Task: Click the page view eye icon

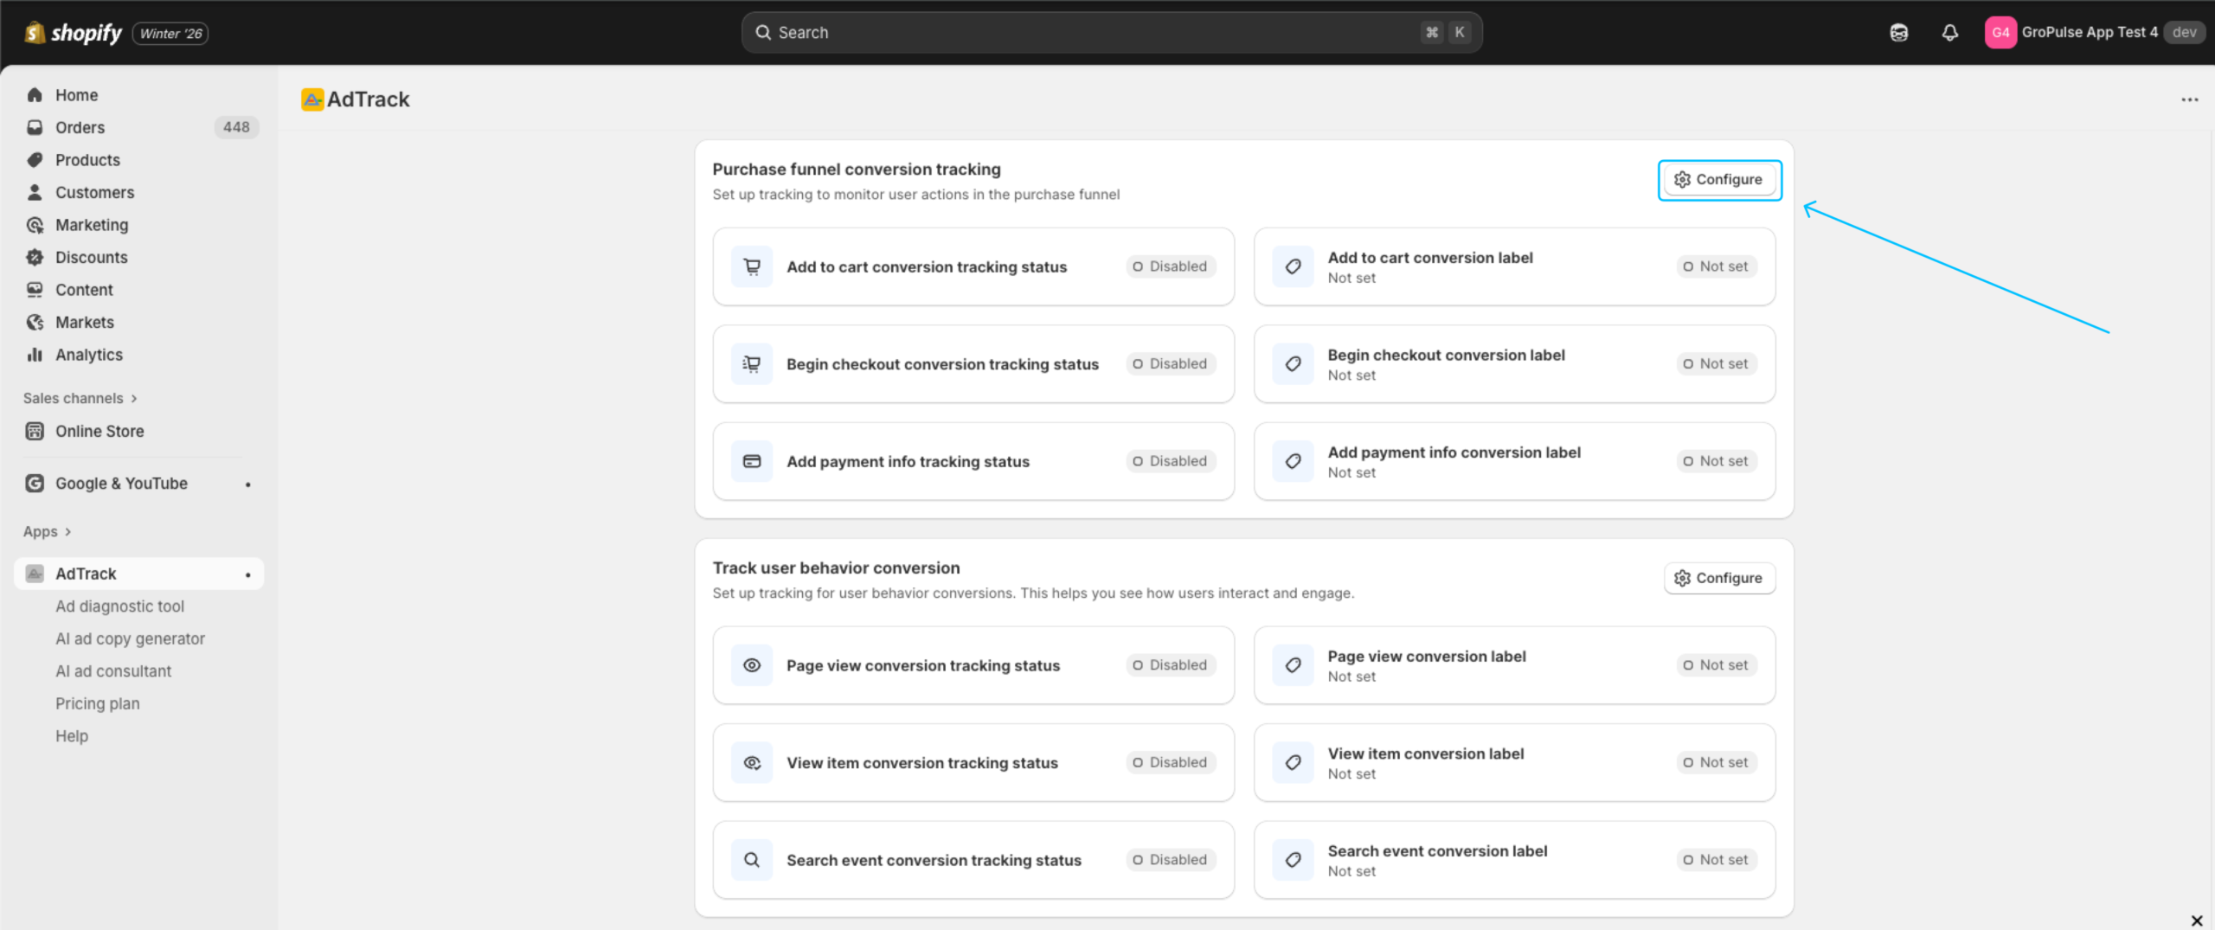Action: pos(752,665)
